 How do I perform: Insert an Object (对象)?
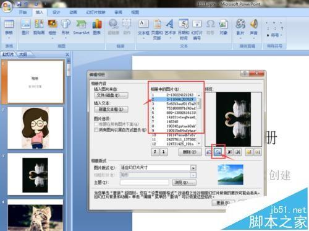click(223, 27)
